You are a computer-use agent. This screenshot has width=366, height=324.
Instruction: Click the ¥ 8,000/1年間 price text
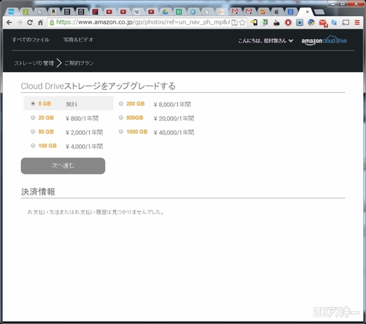[x=172, y=104]
